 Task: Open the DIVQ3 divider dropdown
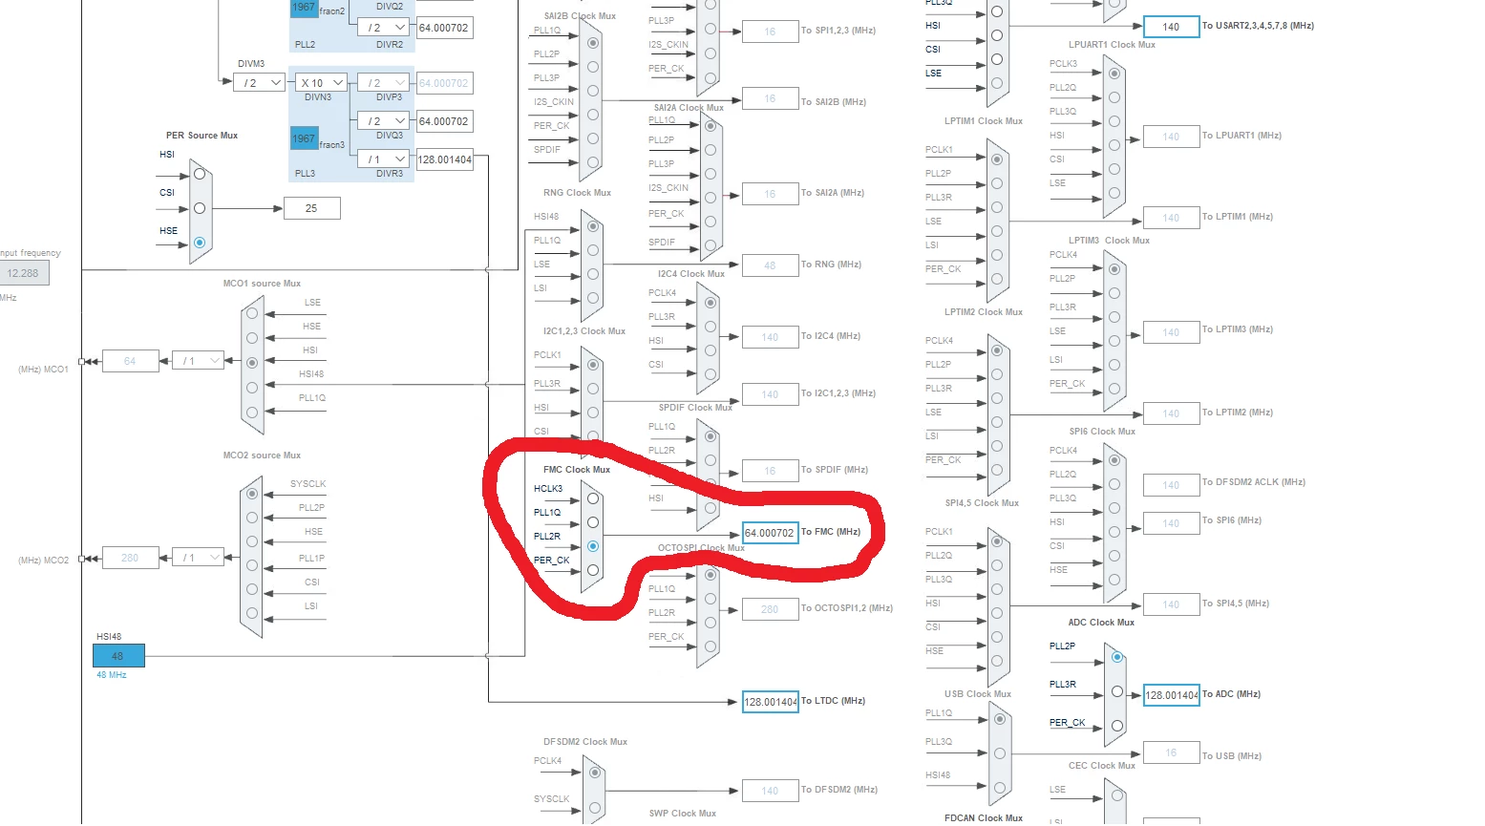(x=384, y=121)
